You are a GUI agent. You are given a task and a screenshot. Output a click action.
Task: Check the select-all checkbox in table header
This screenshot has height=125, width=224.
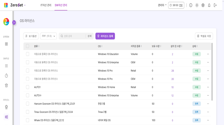tap(28, 46)
